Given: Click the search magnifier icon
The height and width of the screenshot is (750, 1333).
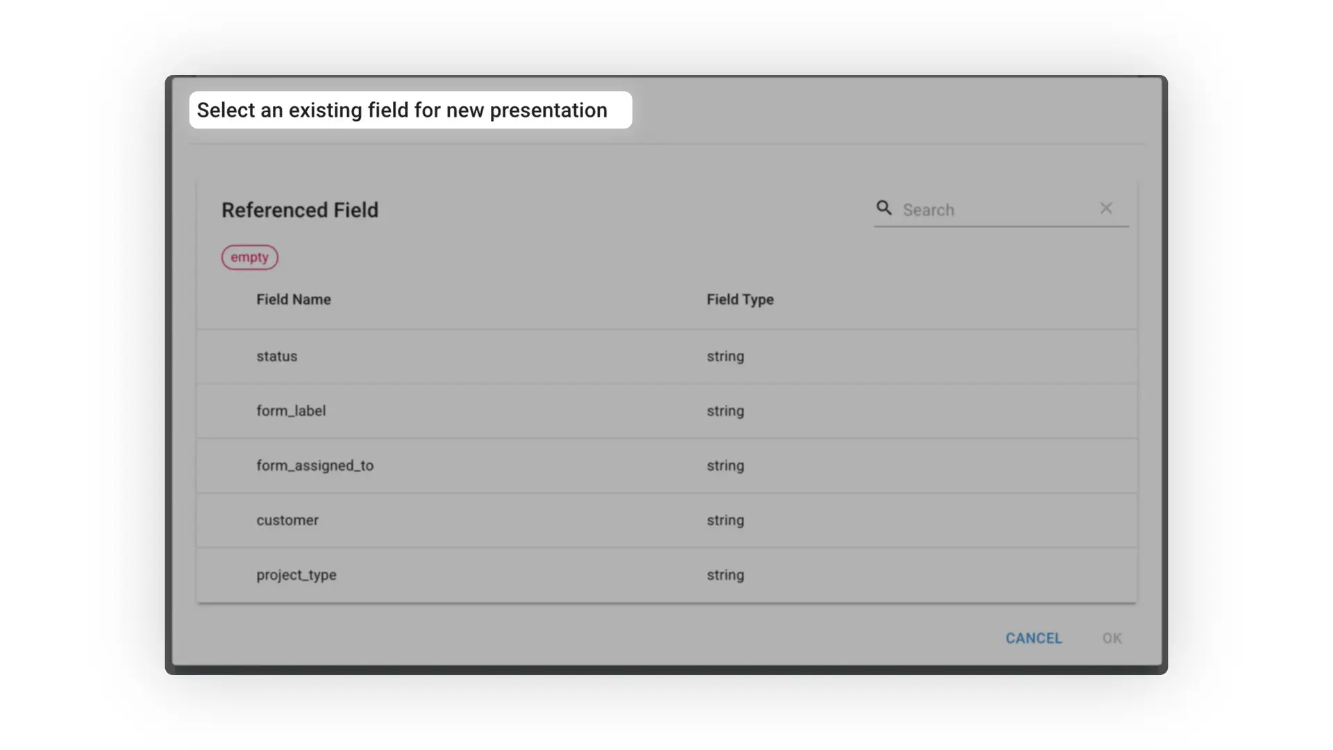Looking at the screenshot, I should coord(885,208).
